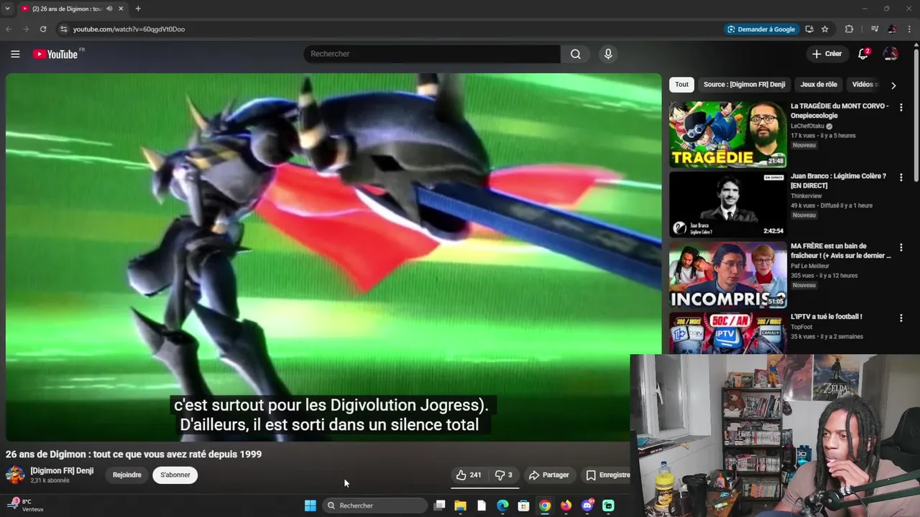920x517 pixels.
Task: Open a new browser tab
Action: (x=138, y=9)
